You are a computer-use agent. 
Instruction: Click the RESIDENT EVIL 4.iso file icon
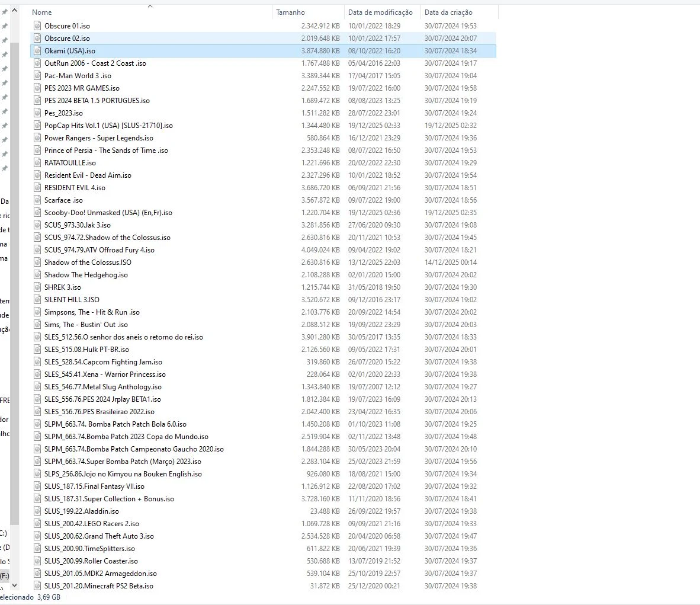pyautogui.click(x=37, y=188)
